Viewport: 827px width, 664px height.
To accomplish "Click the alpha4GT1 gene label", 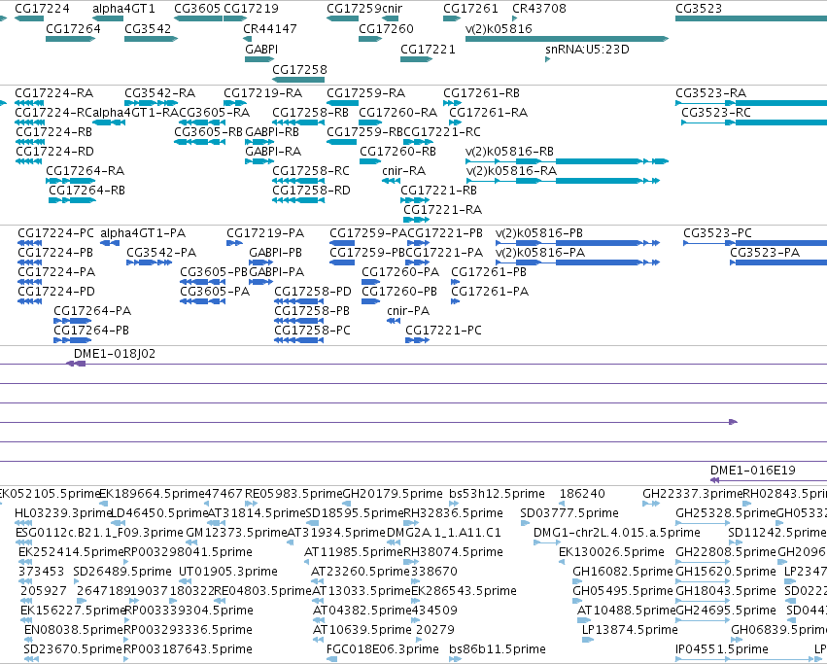I will 123,9.
